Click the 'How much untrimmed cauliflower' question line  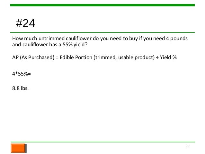click(x=100, y=39)
